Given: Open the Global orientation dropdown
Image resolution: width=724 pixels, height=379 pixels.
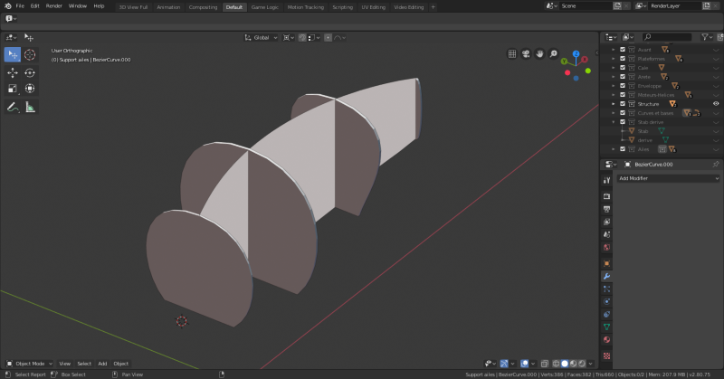Looking at the screenshot, I should (262, 38).
